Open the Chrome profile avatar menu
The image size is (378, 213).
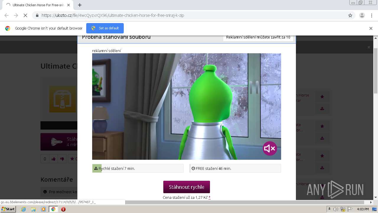click(362, 15)
